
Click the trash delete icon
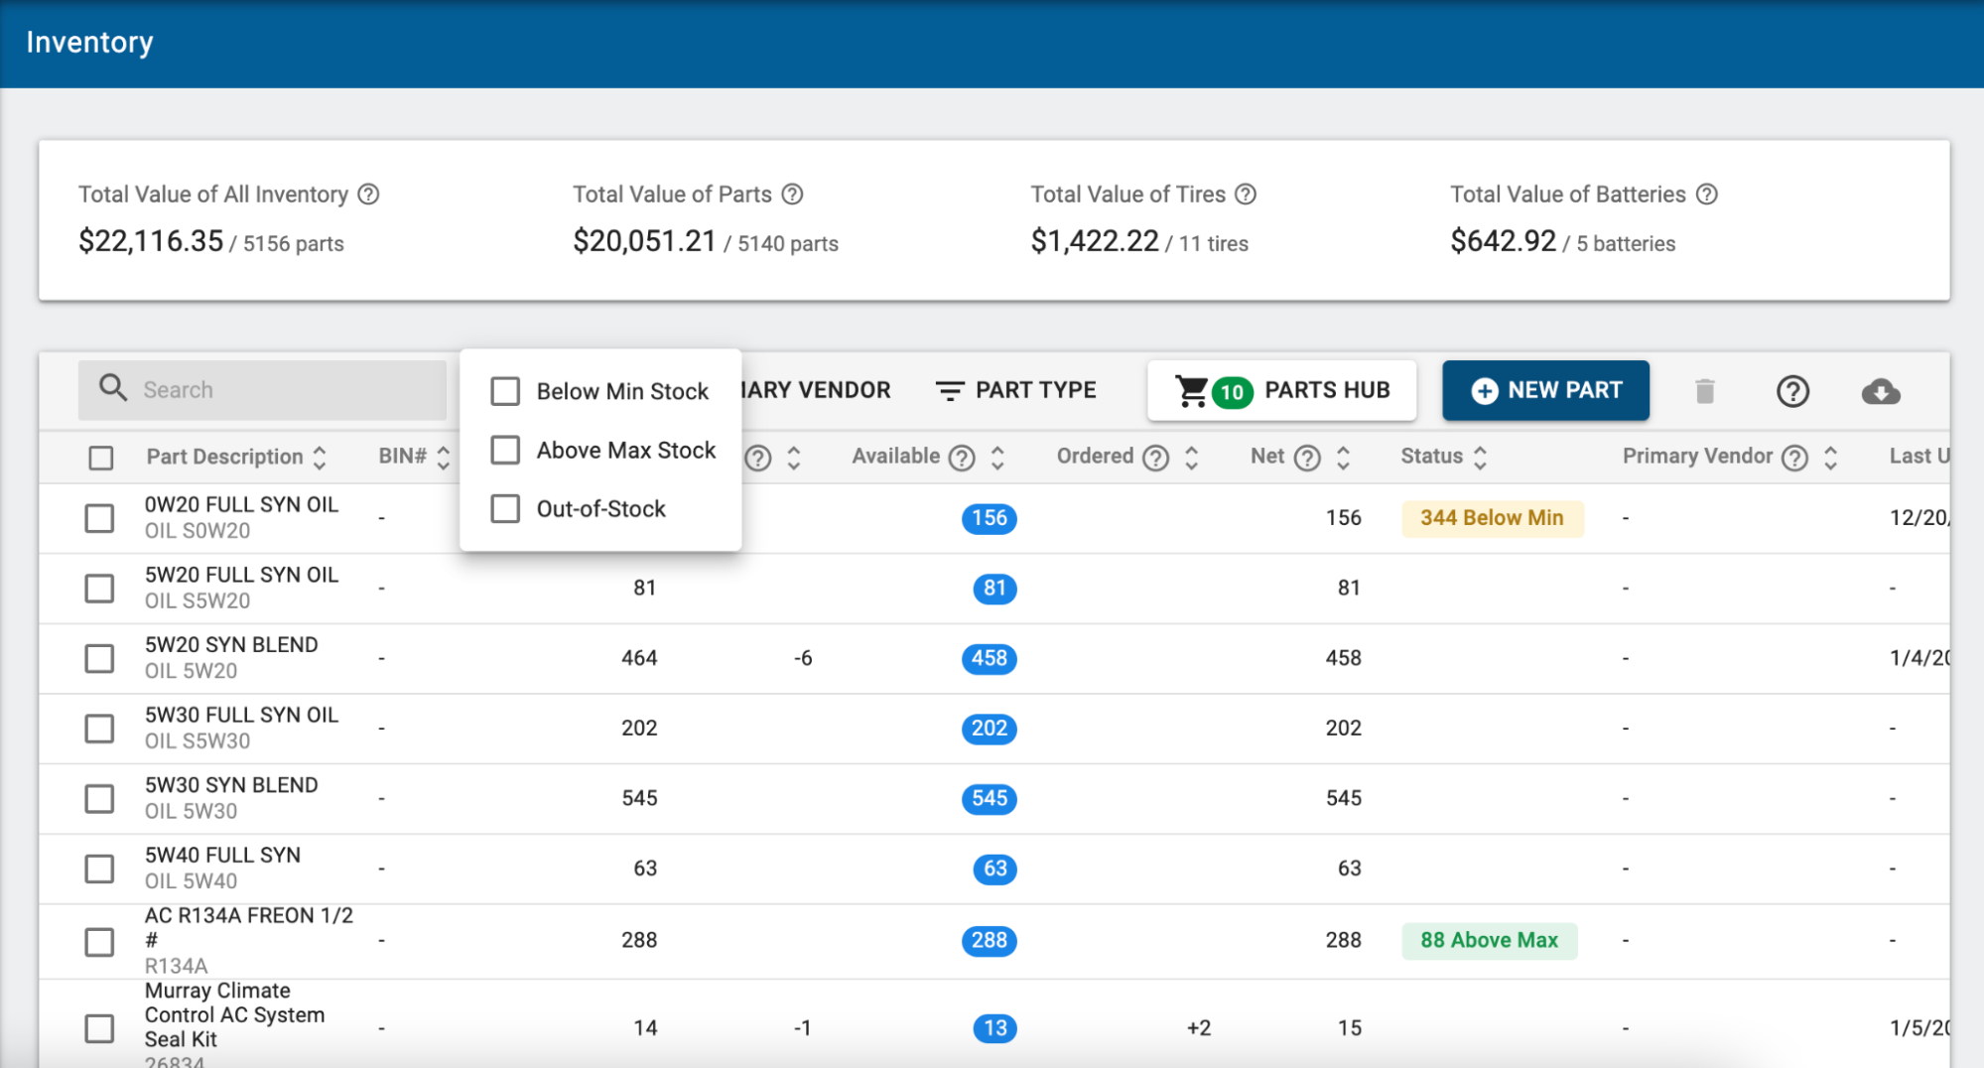[x=1705, y=391]
